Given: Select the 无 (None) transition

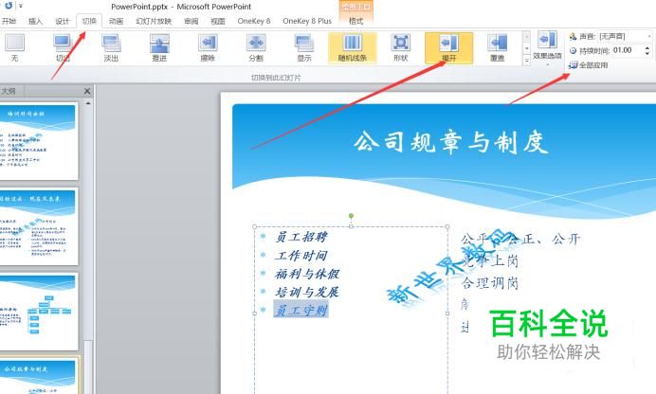Looking at the screenshot, I should tap(14, 48).
